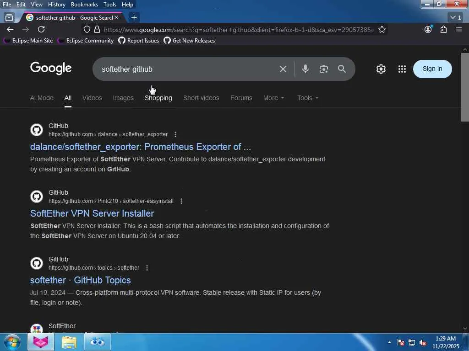The height and width of the screenshot is (351, 469).
Task: Open the Get New Releases bookmark
Action: pos(189,41)
